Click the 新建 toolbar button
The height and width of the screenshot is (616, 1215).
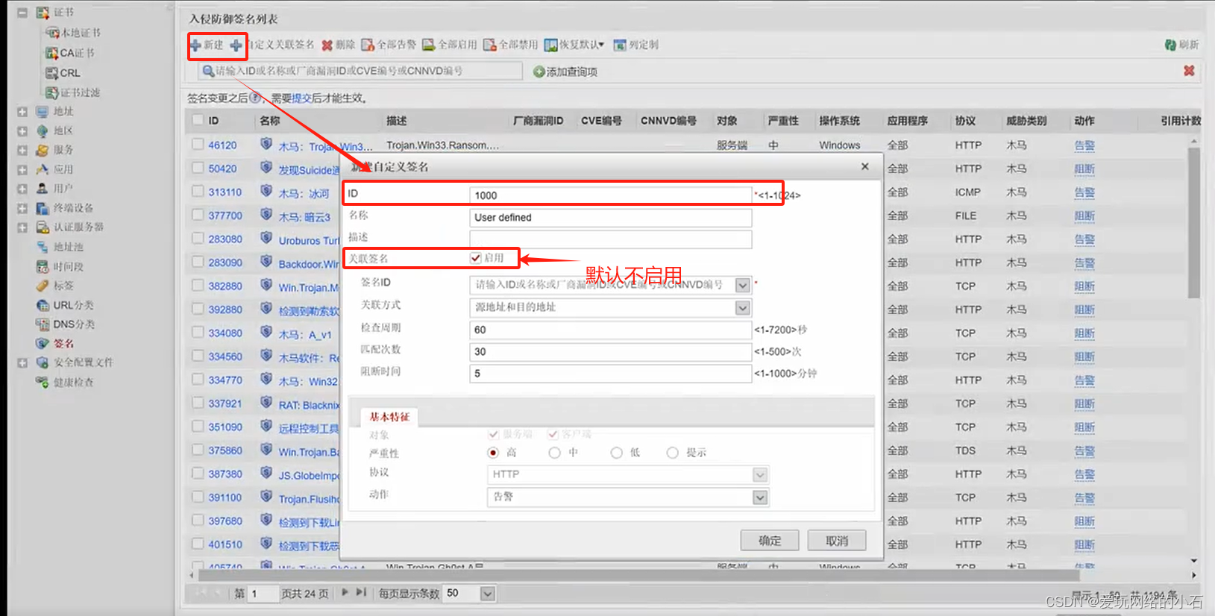[207, 45]
